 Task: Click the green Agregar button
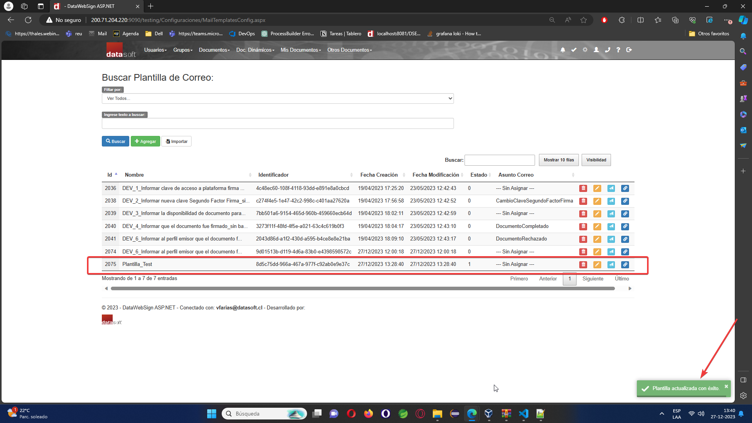[145, 141]
